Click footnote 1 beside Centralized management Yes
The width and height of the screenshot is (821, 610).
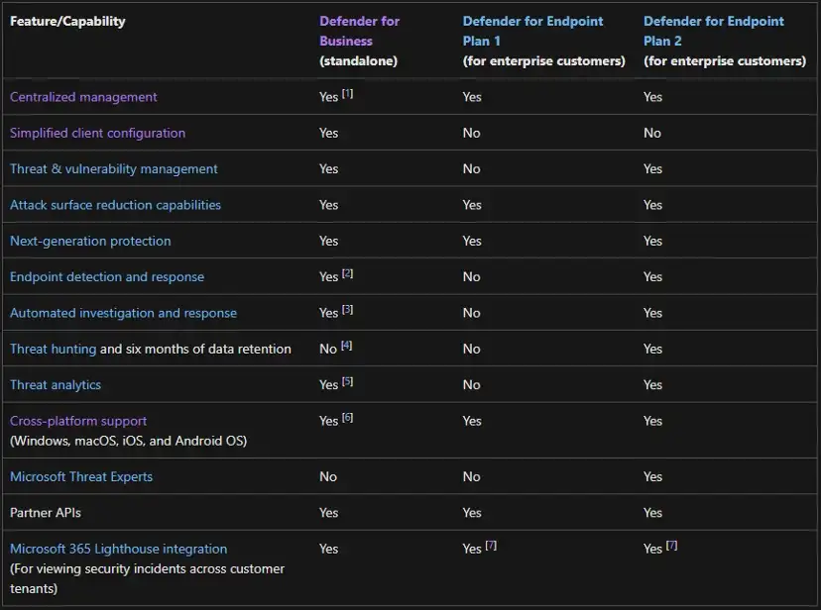pos(348,93)
